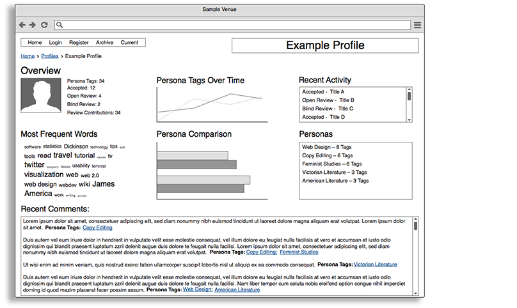Image resolution: width=517 pixels, height=308 pixels.
Task: Open the Register menu item
Action: pos(79,43)
